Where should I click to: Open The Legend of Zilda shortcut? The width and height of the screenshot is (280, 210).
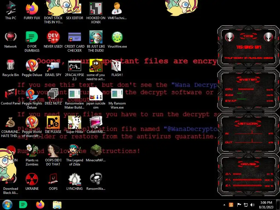point(74,155)
